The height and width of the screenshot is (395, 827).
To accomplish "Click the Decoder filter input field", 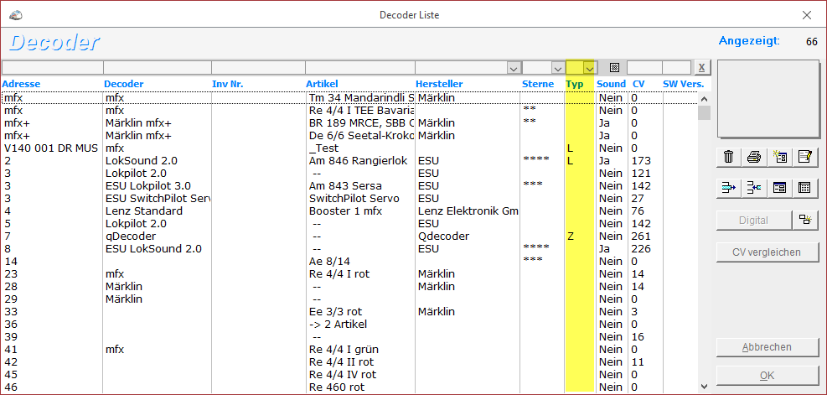I will click(158, 68).
